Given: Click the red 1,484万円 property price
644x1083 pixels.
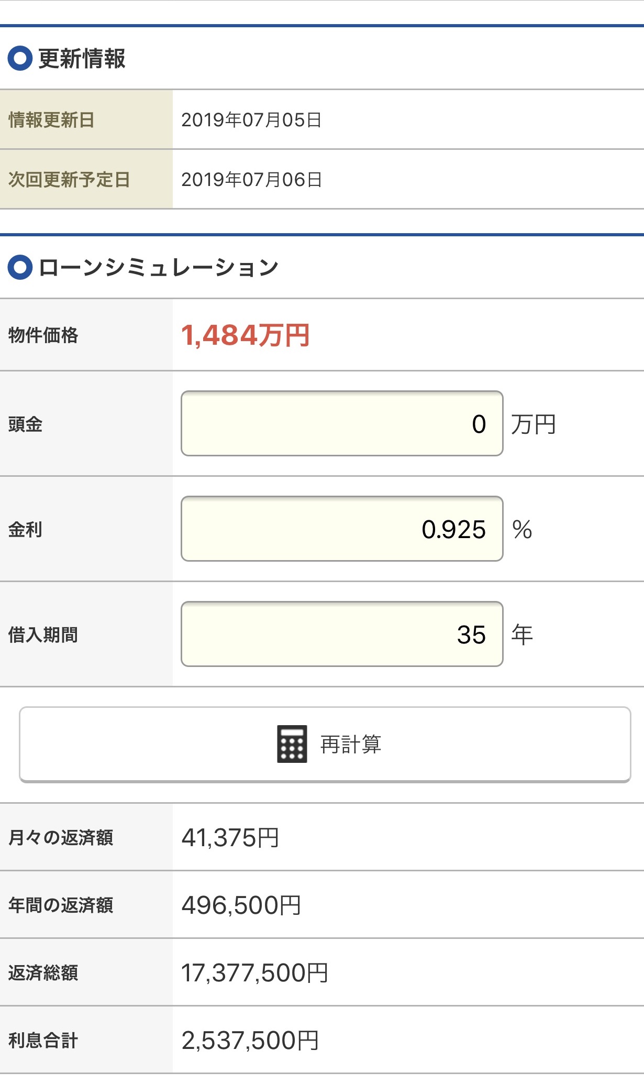Looking at the screenshot, I should pos(245,335).
